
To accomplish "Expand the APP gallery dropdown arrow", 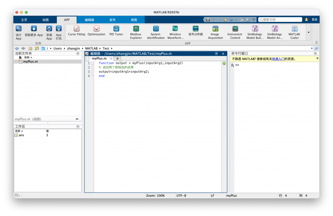I will [x=309, y=32].
